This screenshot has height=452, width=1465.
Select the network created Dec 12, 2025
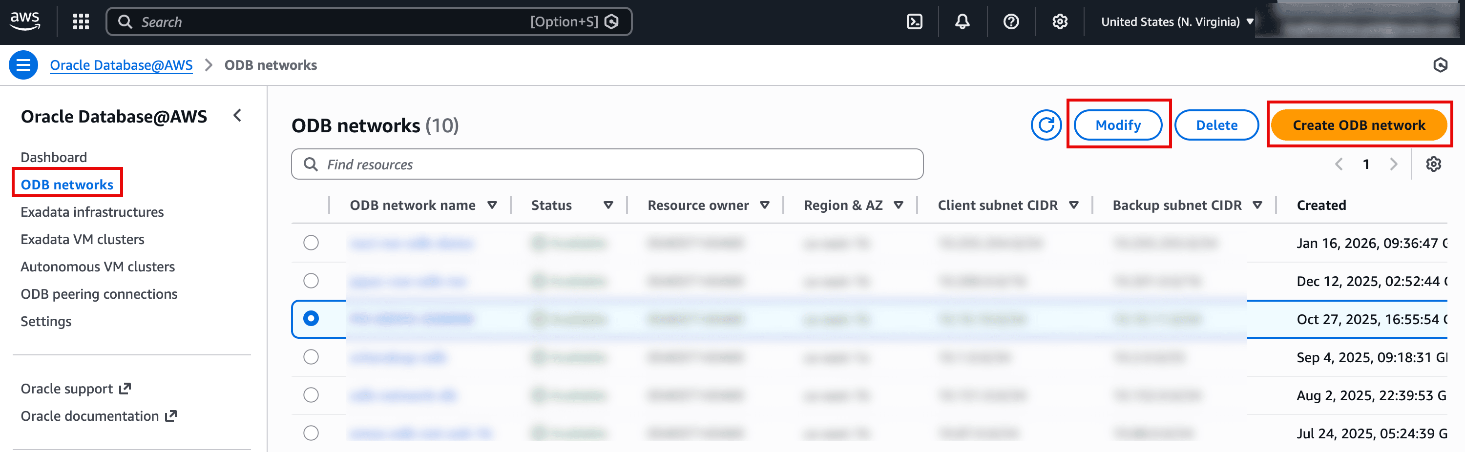[x=311, y=281]
